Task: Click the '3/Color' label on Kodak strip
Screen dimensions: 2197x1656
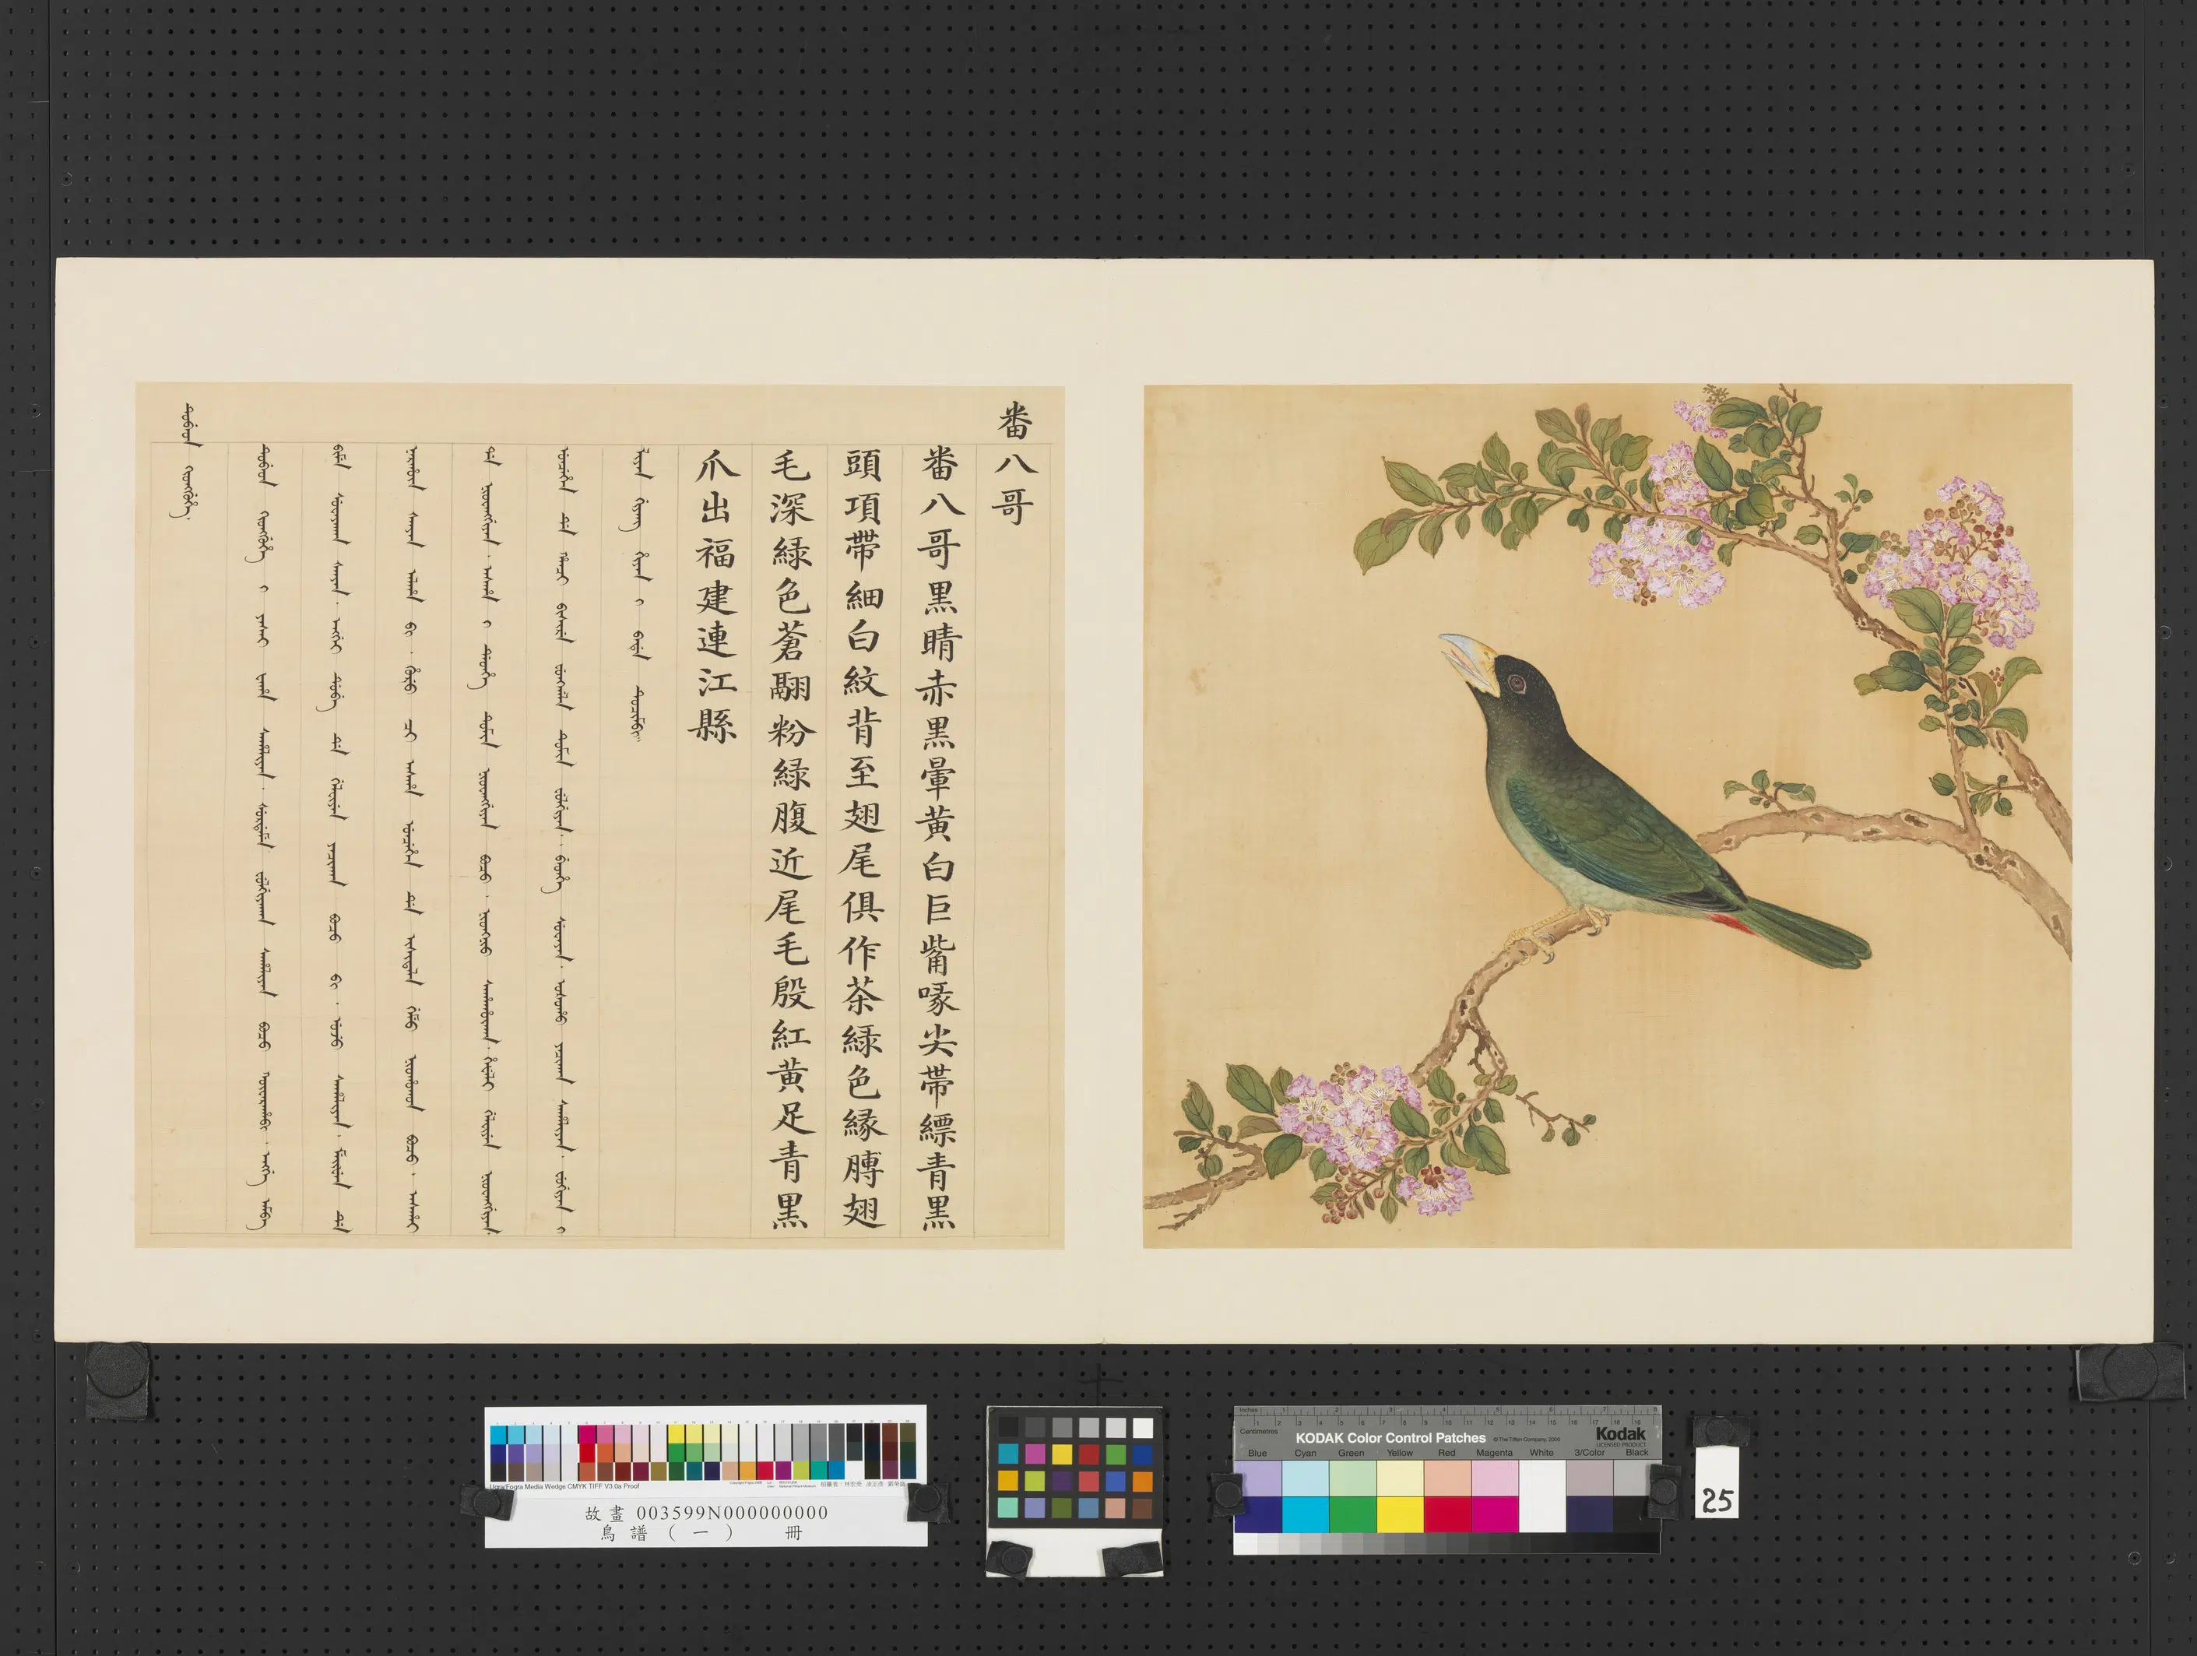Action: click(x=1589, y=1452)
